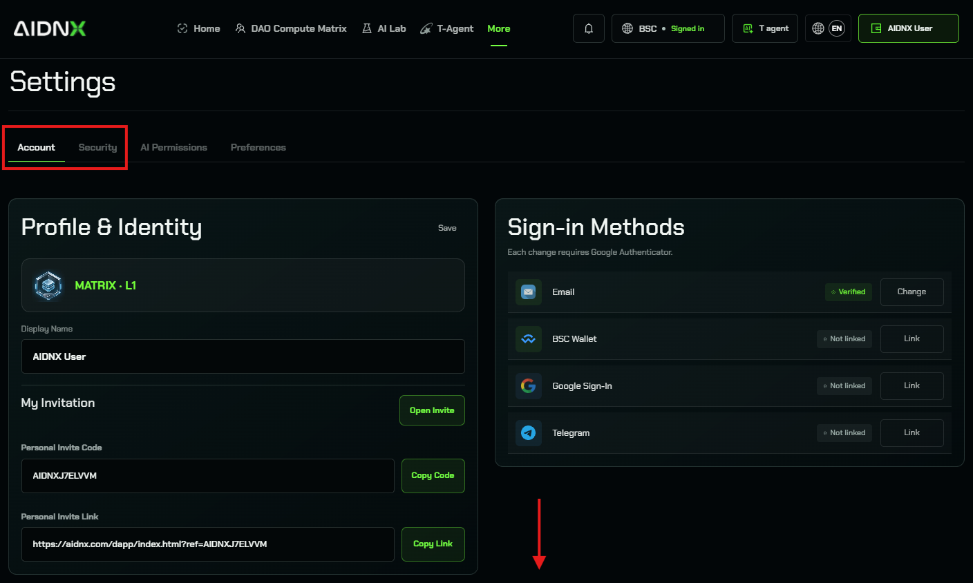Link the BSC Wallet

point(911,339)
